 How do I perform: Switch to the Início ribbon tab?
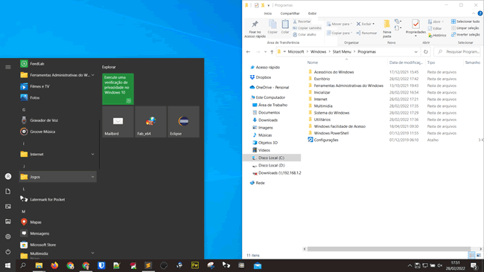[x=267, y=13]
